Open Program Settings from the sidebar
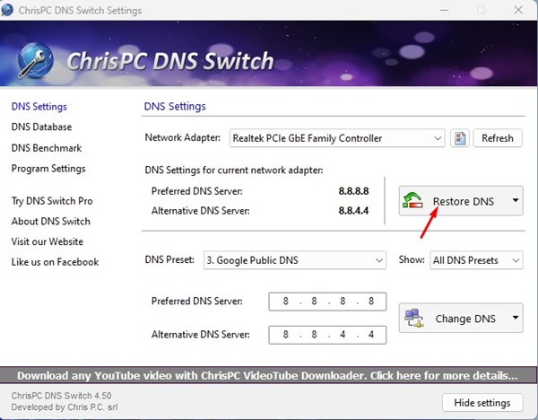Screen dimensions: 538x420 (x=48, y=169)
